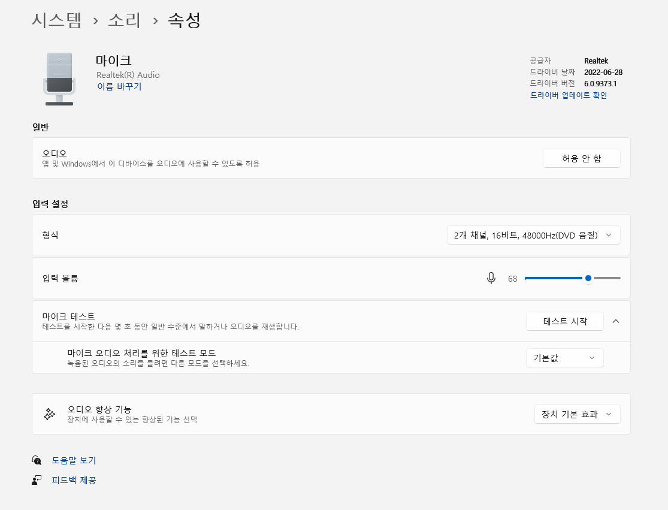Click the 속성 breadcrumb title
This screenshot has height=510, width=668.
184,20
